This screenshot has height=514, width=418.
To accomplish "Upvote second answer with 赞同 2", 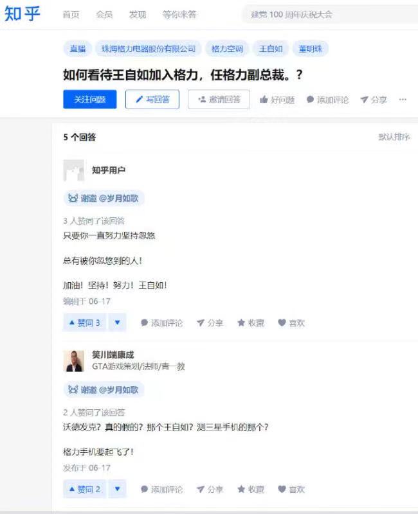I will tap(85, 489).
